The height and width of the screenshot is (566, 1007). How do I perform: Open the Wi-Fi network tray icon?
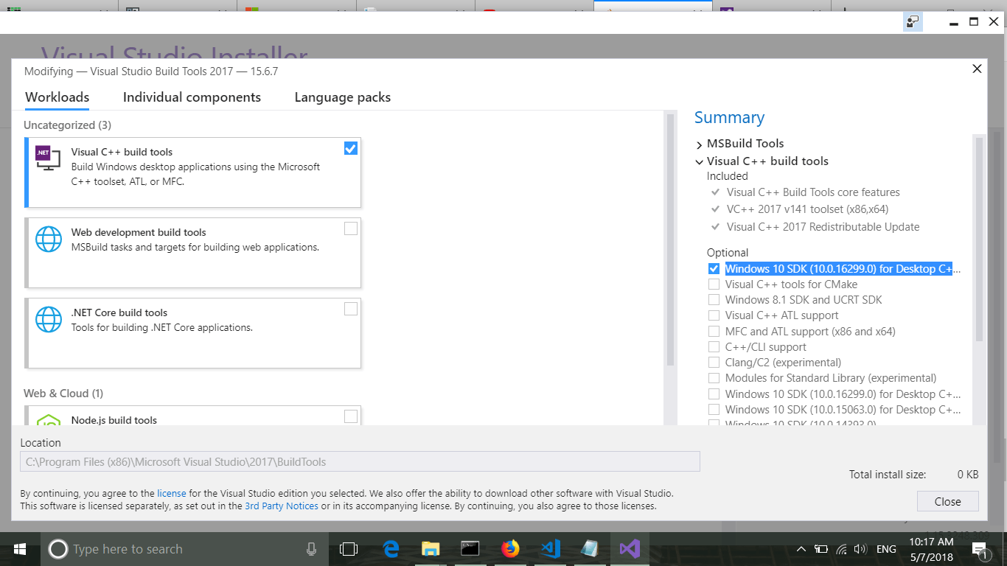(x=841, y=549)
